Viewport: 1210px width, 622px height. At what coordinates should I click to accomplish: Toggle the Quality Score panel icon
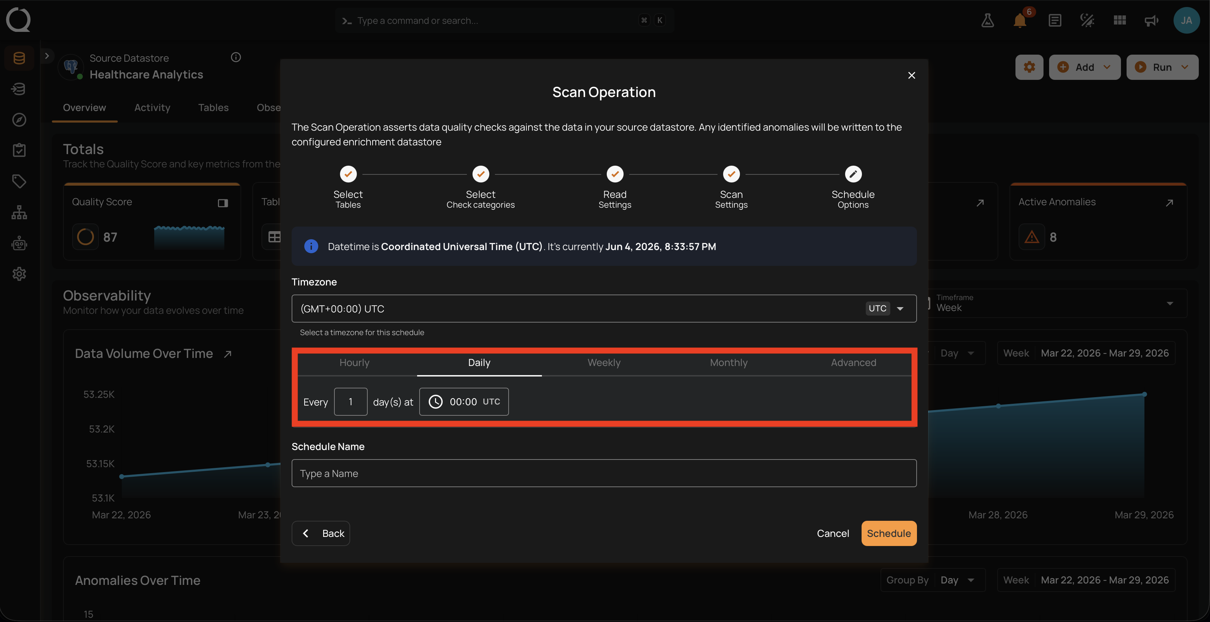pyautogui.click(x=223, y=203)
